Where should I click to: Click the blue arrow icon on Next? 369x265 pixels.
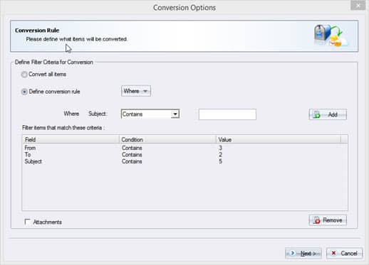coord(293,253)
